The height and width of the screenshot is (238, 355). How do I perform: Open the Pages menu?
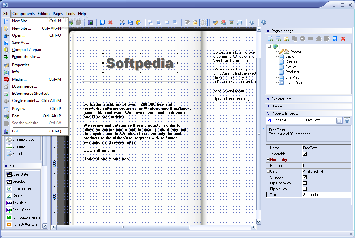[x=57, y=14]
